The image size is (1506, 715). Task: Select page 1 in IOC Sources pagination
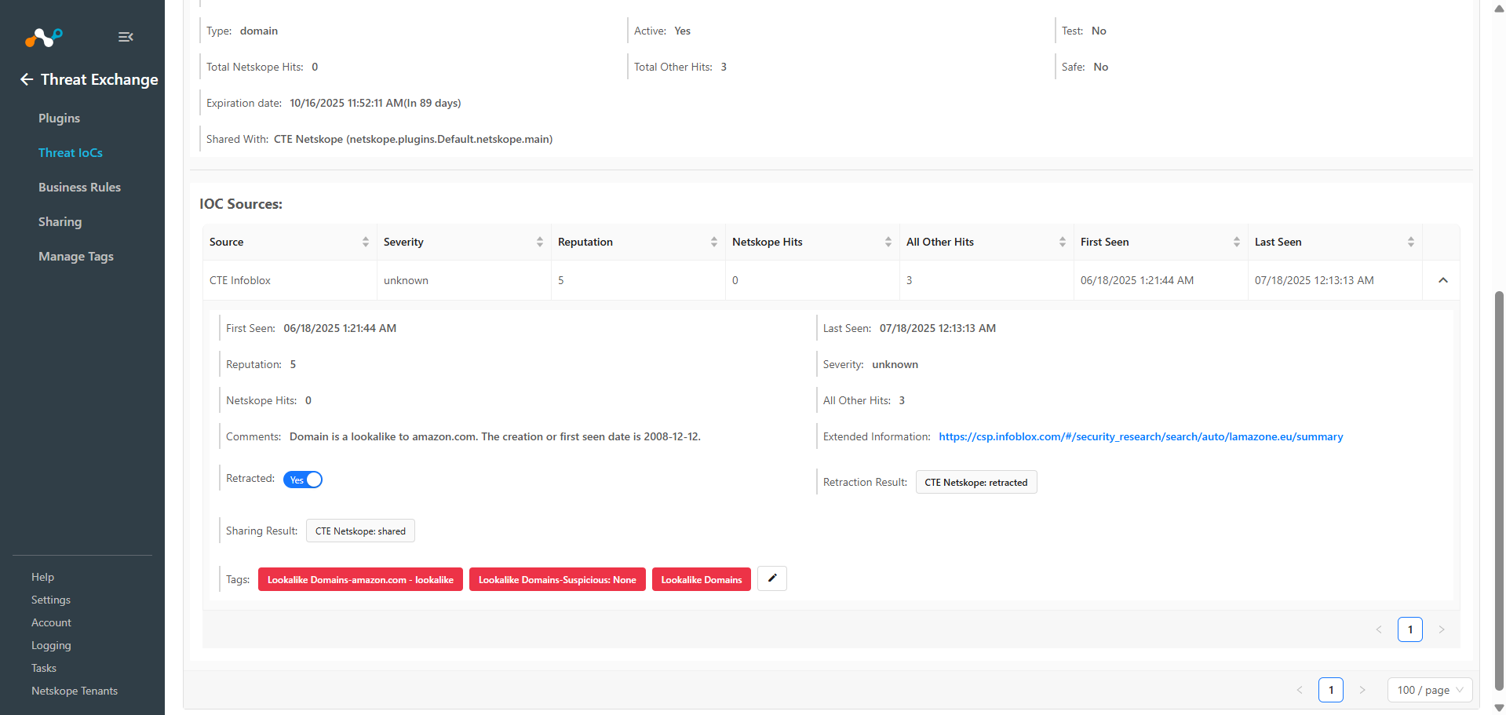(x=1410, y=629)
